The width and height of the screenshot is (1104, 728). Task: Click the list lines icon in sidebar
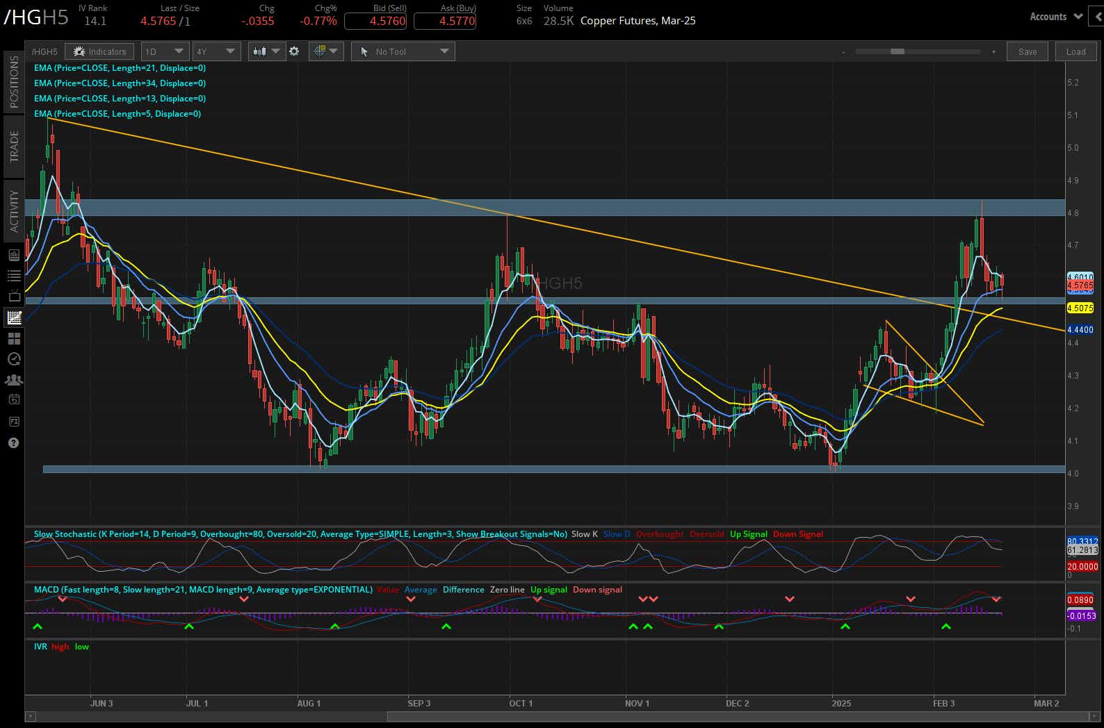pyautogui.click(x=13, y=276)
